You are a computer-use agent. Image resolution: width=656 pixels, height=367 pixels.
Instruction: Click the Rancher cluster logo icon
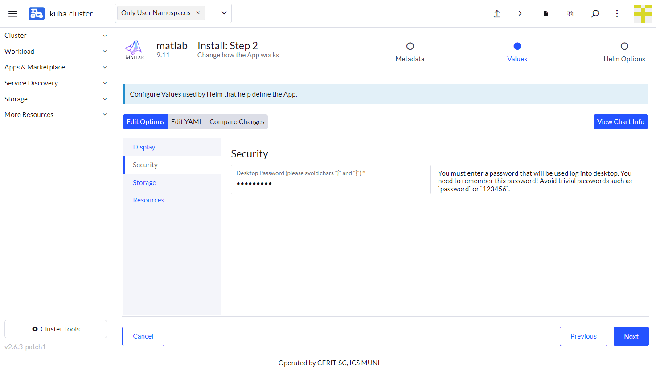[x=37, y=13]
